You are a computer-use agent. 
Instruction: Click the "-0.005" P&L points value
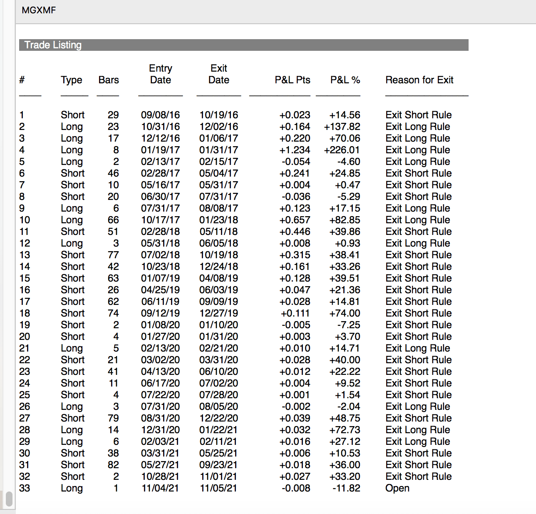(296, 325)
